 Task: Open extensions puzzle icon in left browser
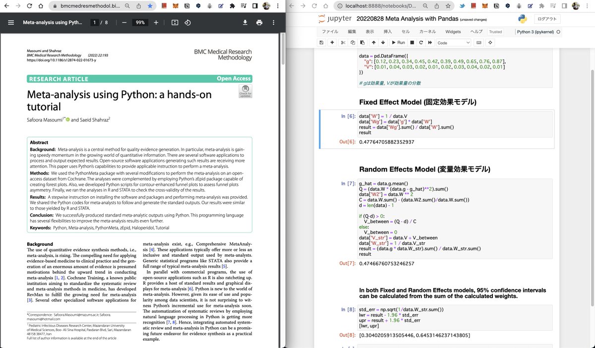(x=234, y=6)
